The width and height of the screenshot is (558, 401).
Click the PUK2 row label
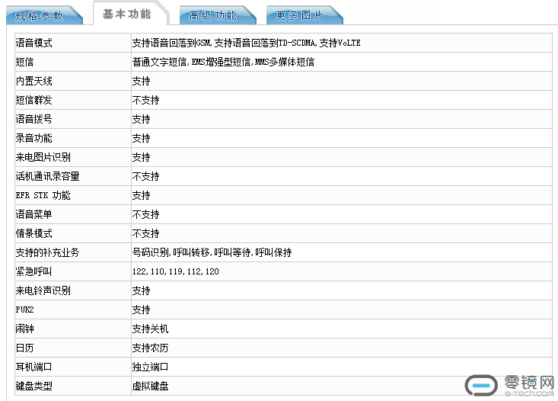click(x=25, y=310)
